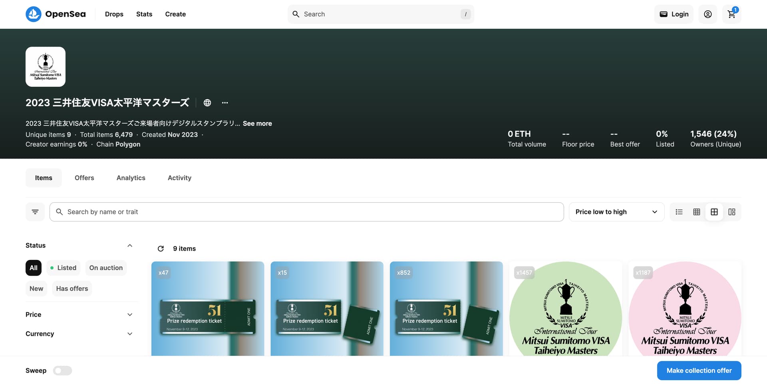Switch to the Activity tab
767x385 pixels.
179,178
